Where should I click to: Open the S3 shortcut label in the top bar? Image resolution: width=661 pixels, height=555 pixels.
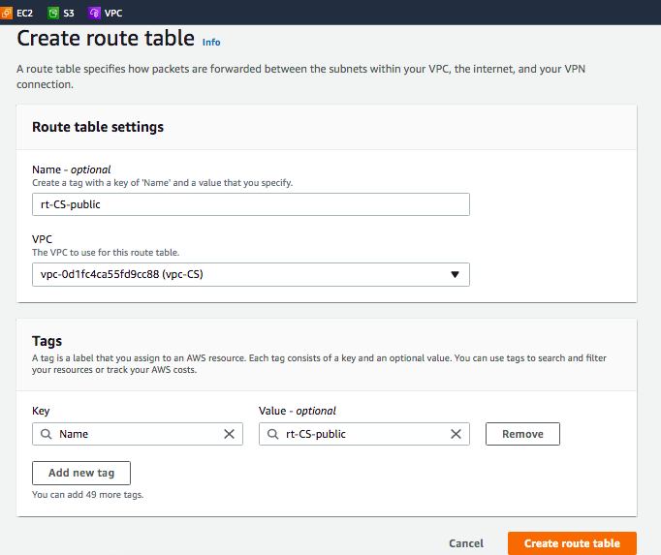pyautogui.click(x=69, y=13)
